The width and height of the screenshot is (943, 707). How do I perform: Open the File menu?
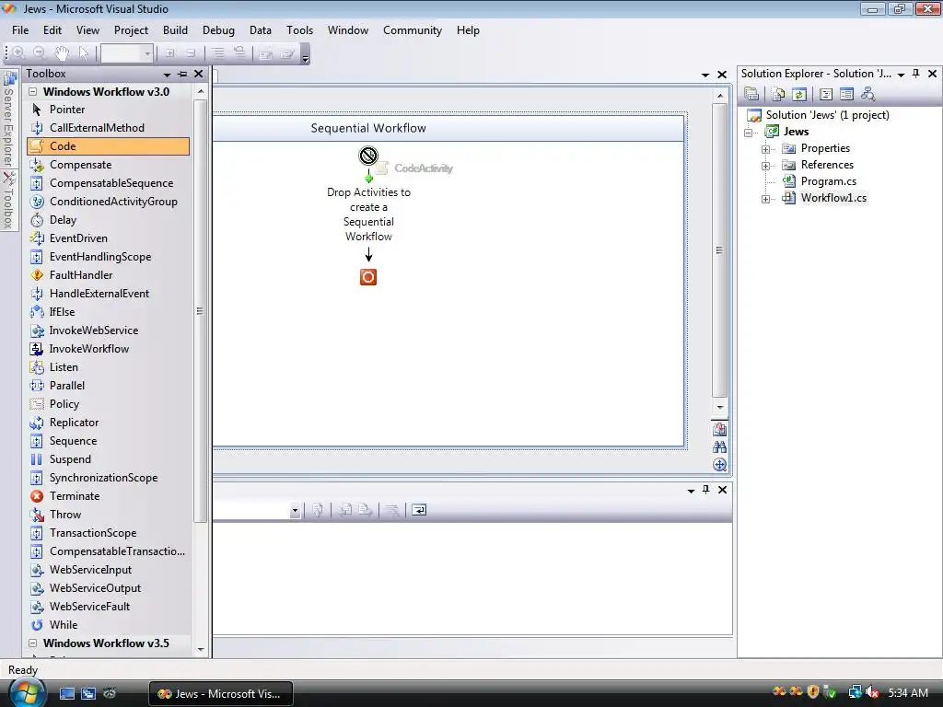20,30
